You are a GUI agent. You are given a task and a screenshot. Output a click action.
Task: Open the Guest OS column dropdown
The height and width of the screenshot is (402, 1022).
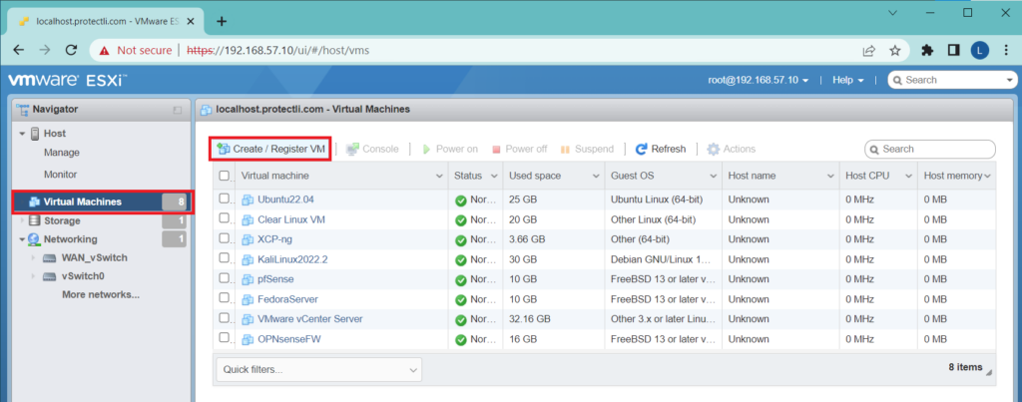tap(713, 176)
